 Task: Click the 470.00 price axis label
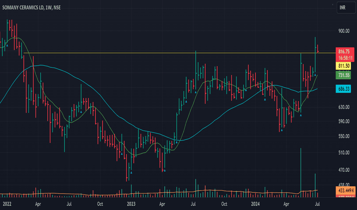344,170
